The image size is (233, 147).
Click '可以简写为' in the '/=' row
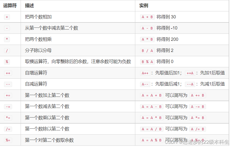pos(176,129)
